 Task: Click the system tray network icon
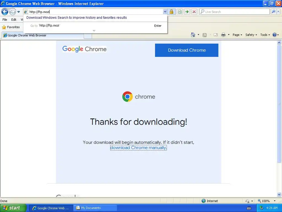[261, 208]
